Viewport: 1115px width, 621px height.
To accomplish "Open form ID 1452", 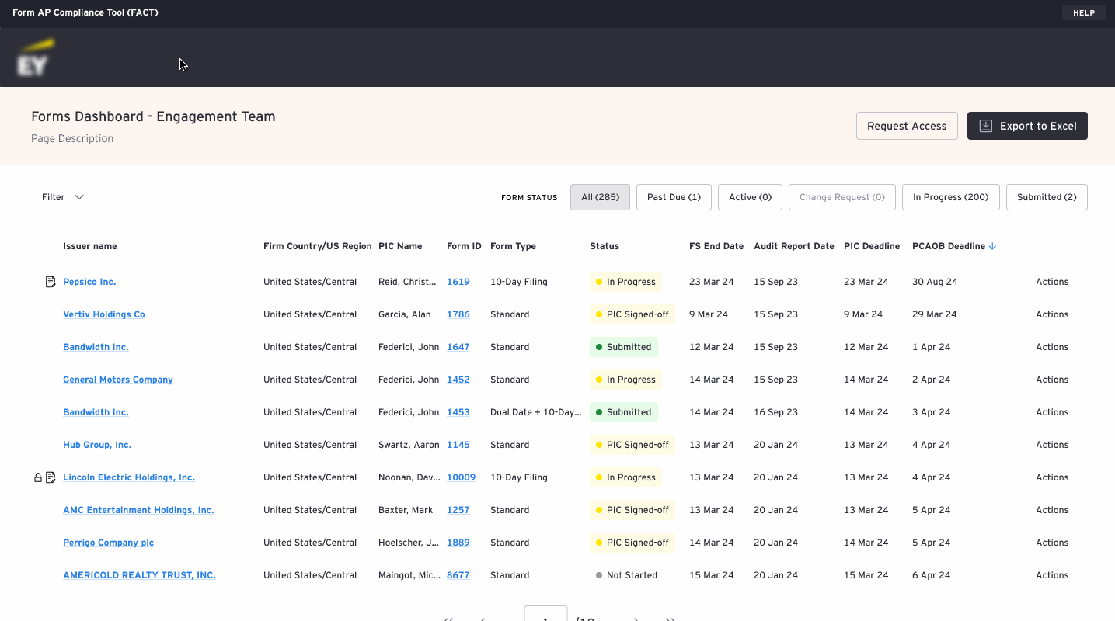I will [x=458, y=380].
